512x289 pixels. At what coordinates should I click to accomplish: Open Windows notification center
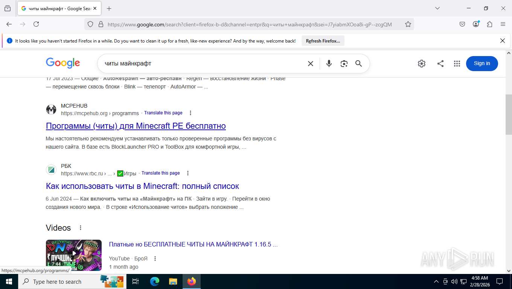[x=500, y=281]
